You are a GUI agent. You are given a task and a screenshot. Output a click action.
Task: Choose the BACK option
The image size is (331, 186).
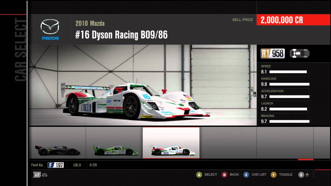(x=234, y=175)
